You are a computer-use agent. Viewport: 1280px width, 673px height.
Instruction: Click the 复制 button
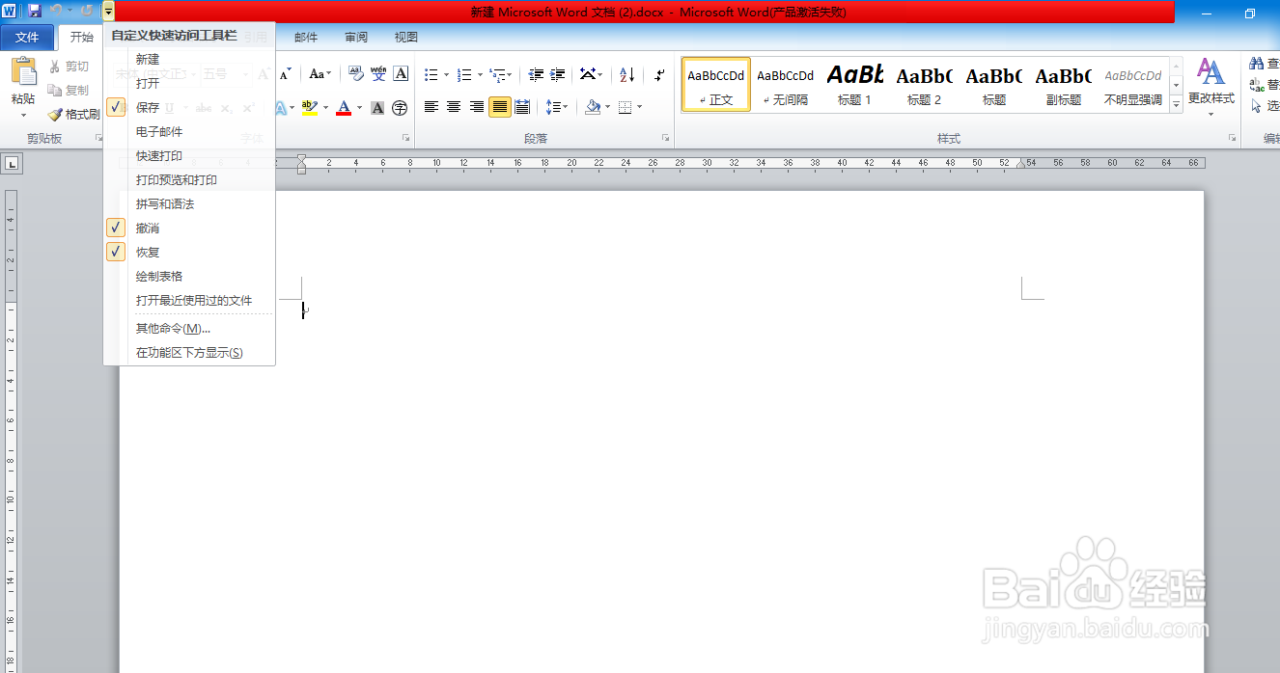click(69, 91)
